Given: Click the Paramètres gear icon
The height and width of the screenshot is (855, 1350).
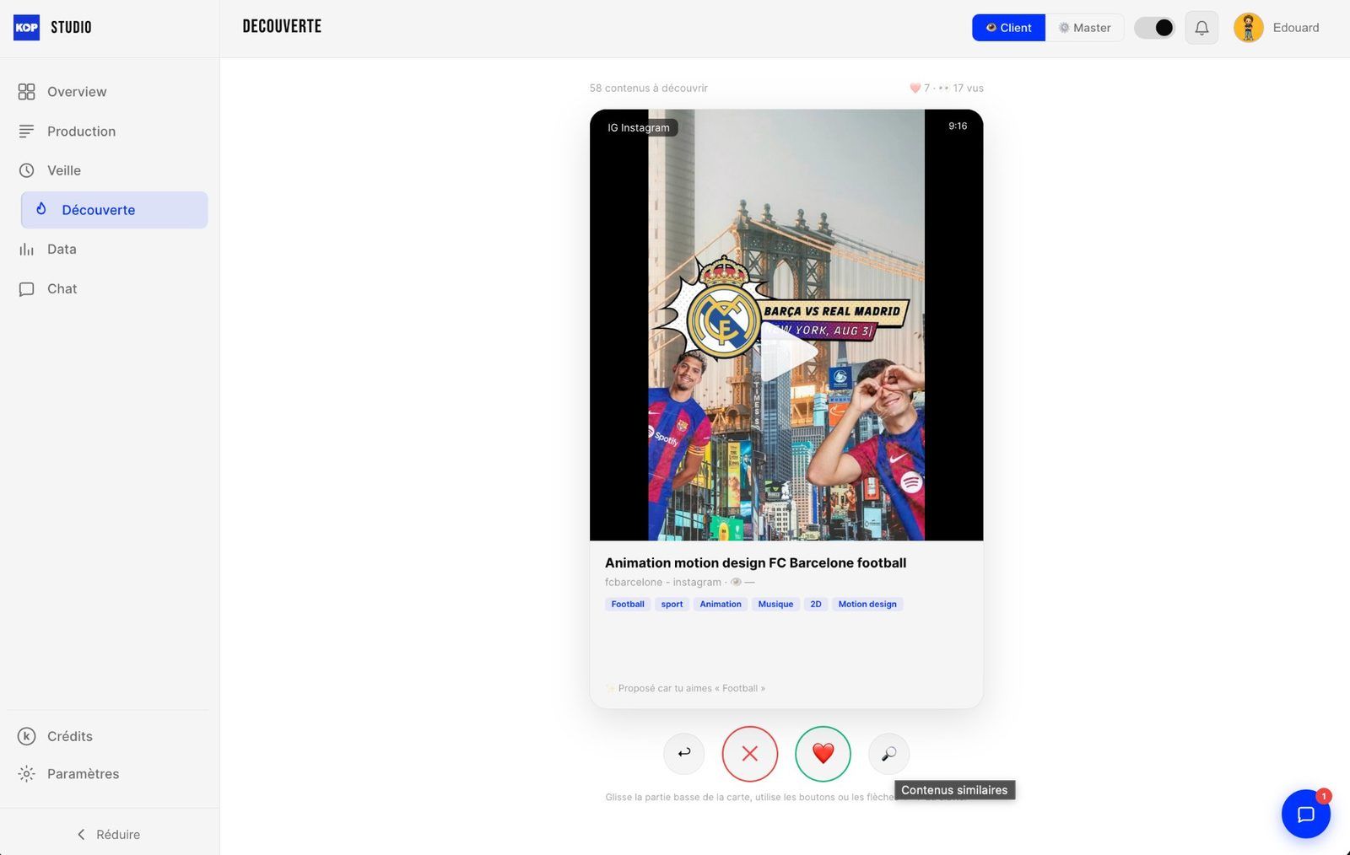Looking at the screenshot, I should 27,774.
